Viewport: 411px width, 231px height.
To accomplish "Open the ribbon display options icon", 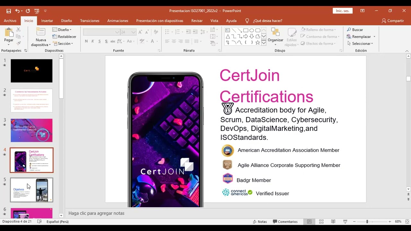I will (x=363, y=11).
